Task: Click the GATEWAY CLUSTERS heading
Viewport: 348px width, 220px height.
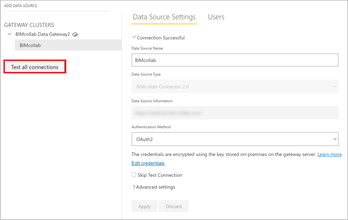Action: pyautogui.click(x=29, y=25)
